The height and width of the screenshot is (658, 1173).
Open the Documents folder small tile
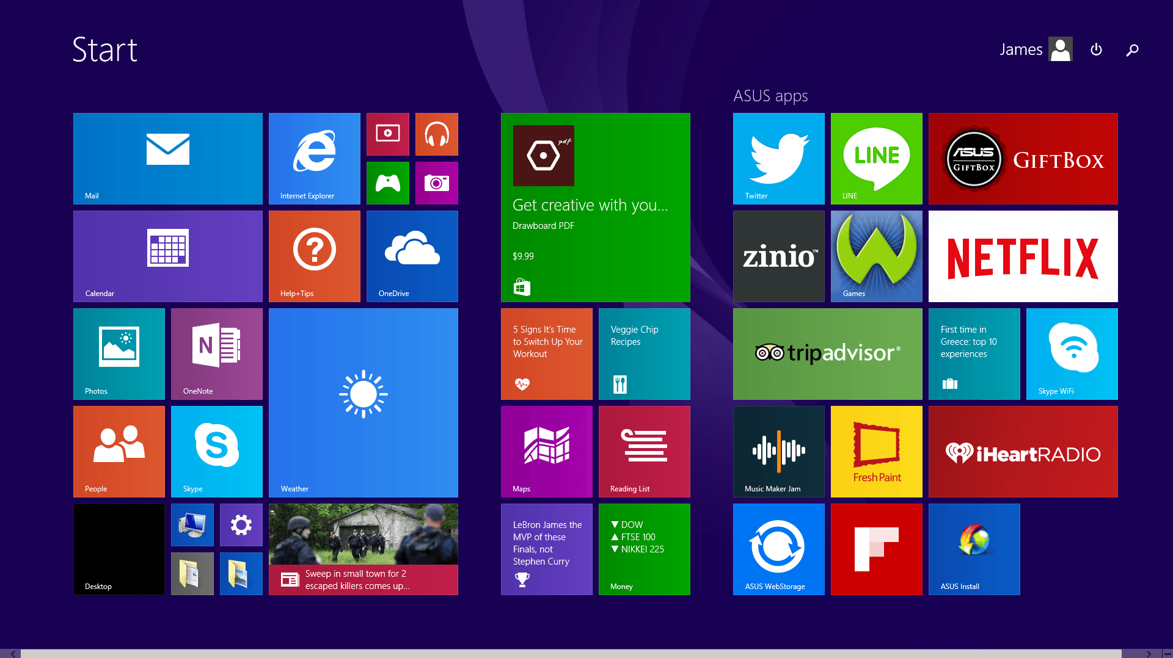[x=192, y=574]
